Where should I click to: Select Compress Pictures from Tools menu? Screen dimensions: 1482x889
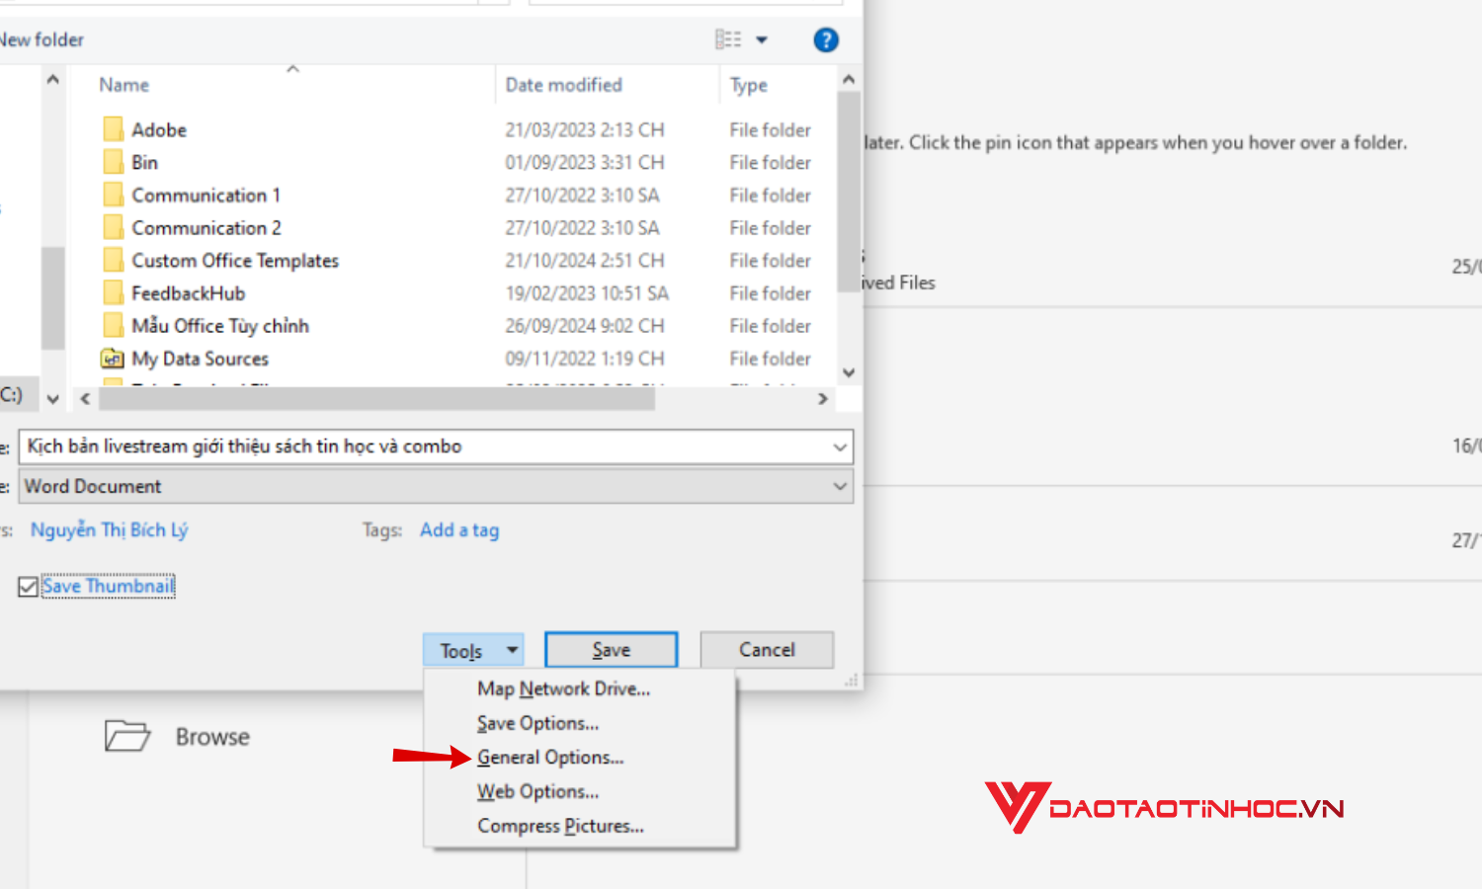coord(560,826)
